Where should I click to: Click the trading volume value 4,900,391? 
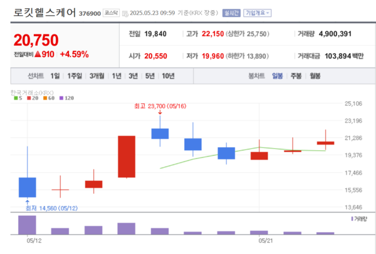(335, 34)
